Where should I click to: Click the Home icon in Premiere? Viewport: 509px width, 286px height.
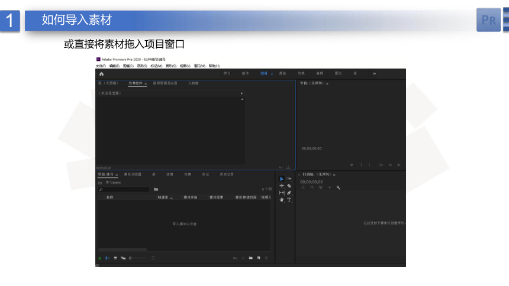(101, 74)
